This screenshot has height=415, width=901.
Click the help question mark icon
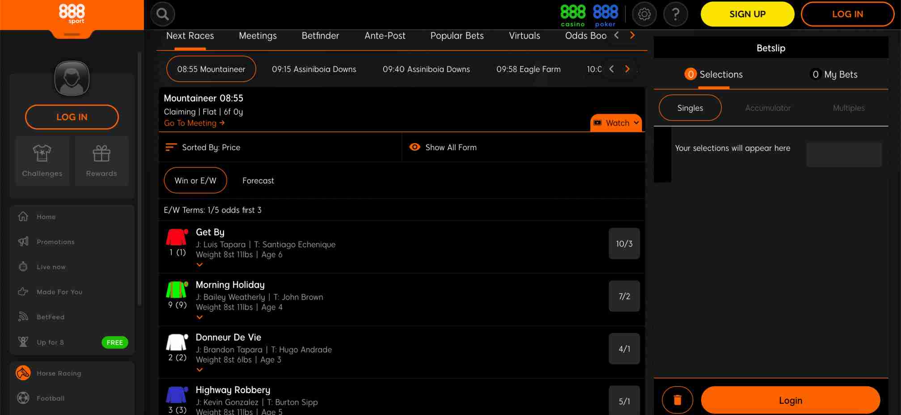point(676,14)
